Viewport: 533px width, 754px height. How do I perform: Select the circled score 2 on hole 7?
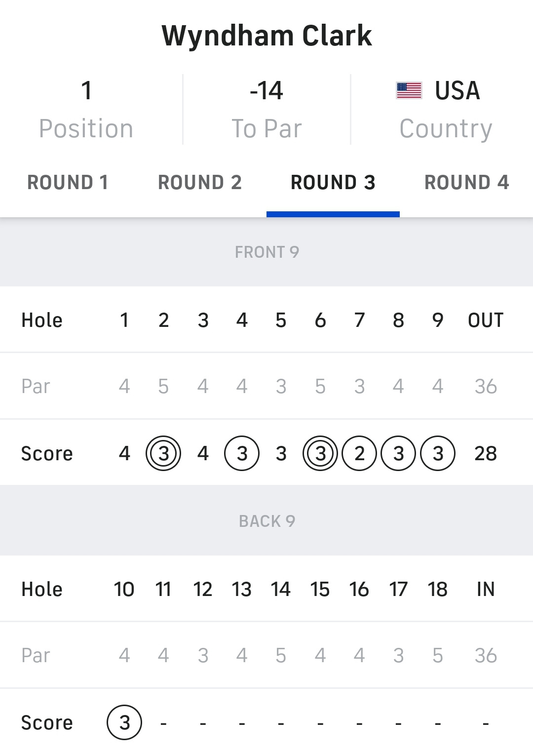[x=359, y=453]
